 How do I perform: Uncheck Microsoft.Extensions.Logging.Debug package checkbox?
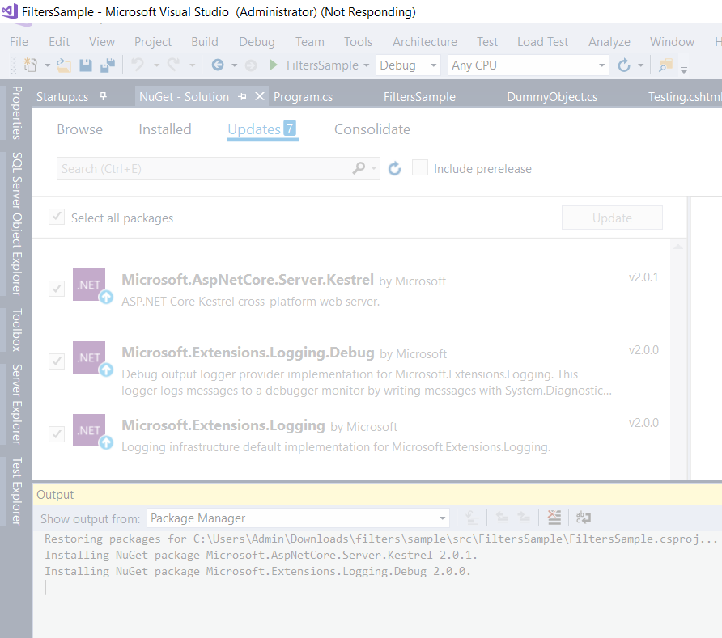57,361
